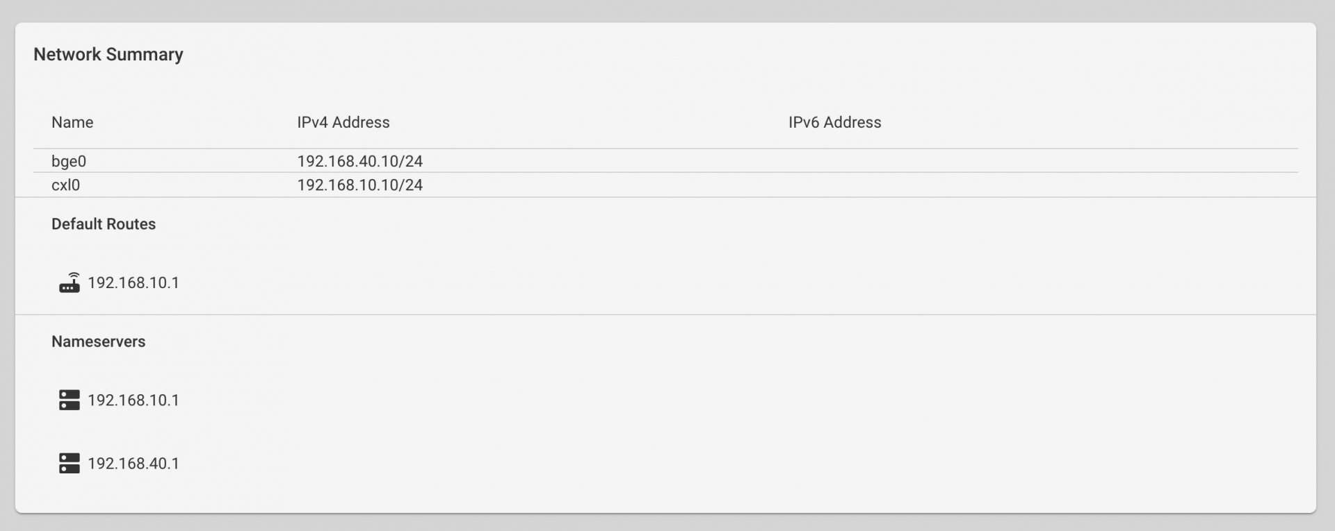1335x531 pixels.
Task: Click the empty IPv6 cell for cxl0
Action: coord(1043,185)
